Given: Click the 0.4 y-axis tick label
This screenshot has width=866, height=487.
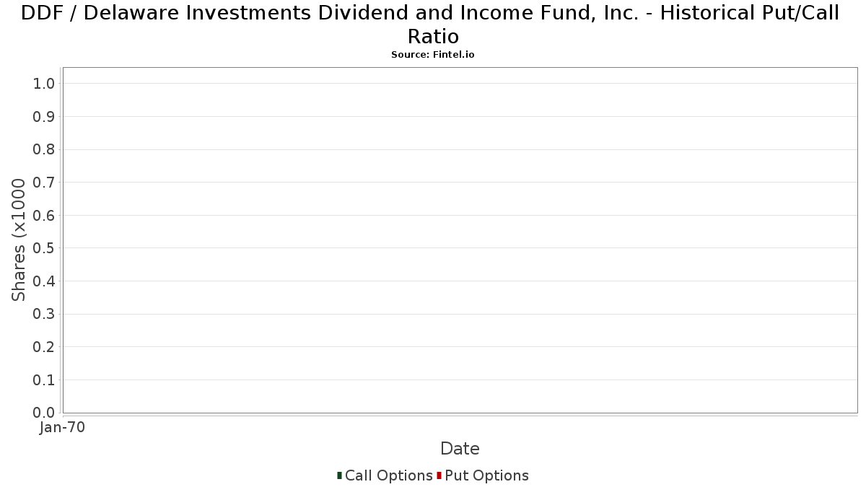Looking at the screenshot, I should (x=44, y=281).
